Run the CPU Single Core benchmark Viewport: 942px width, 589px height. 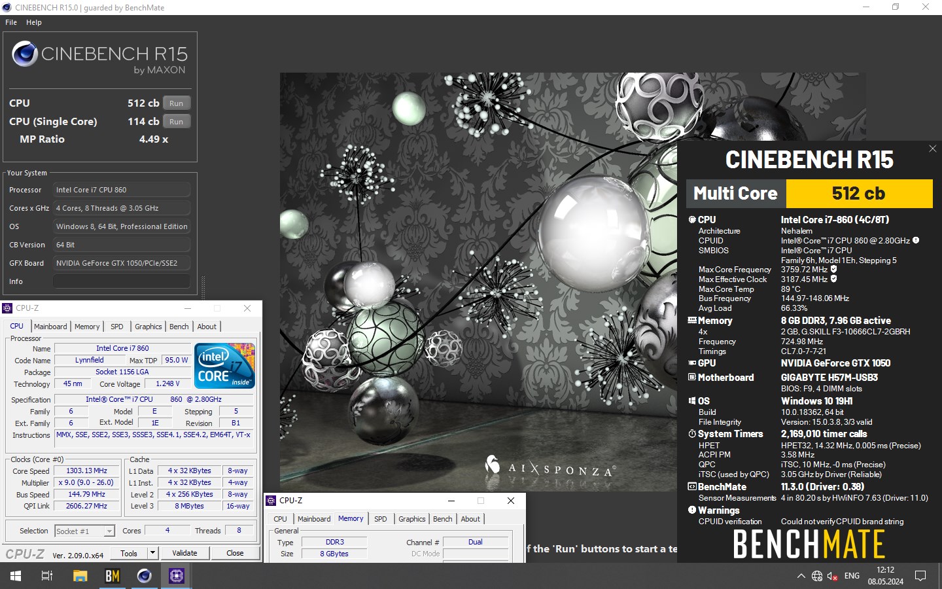click(177, 122)
